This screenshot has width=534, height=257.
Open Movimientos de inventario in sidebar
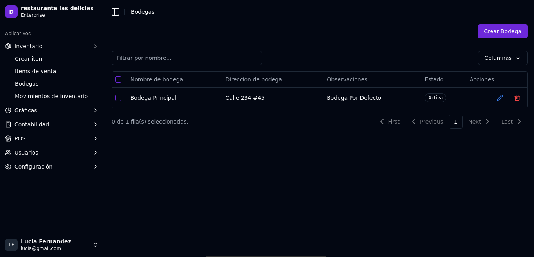click(51, 96)
